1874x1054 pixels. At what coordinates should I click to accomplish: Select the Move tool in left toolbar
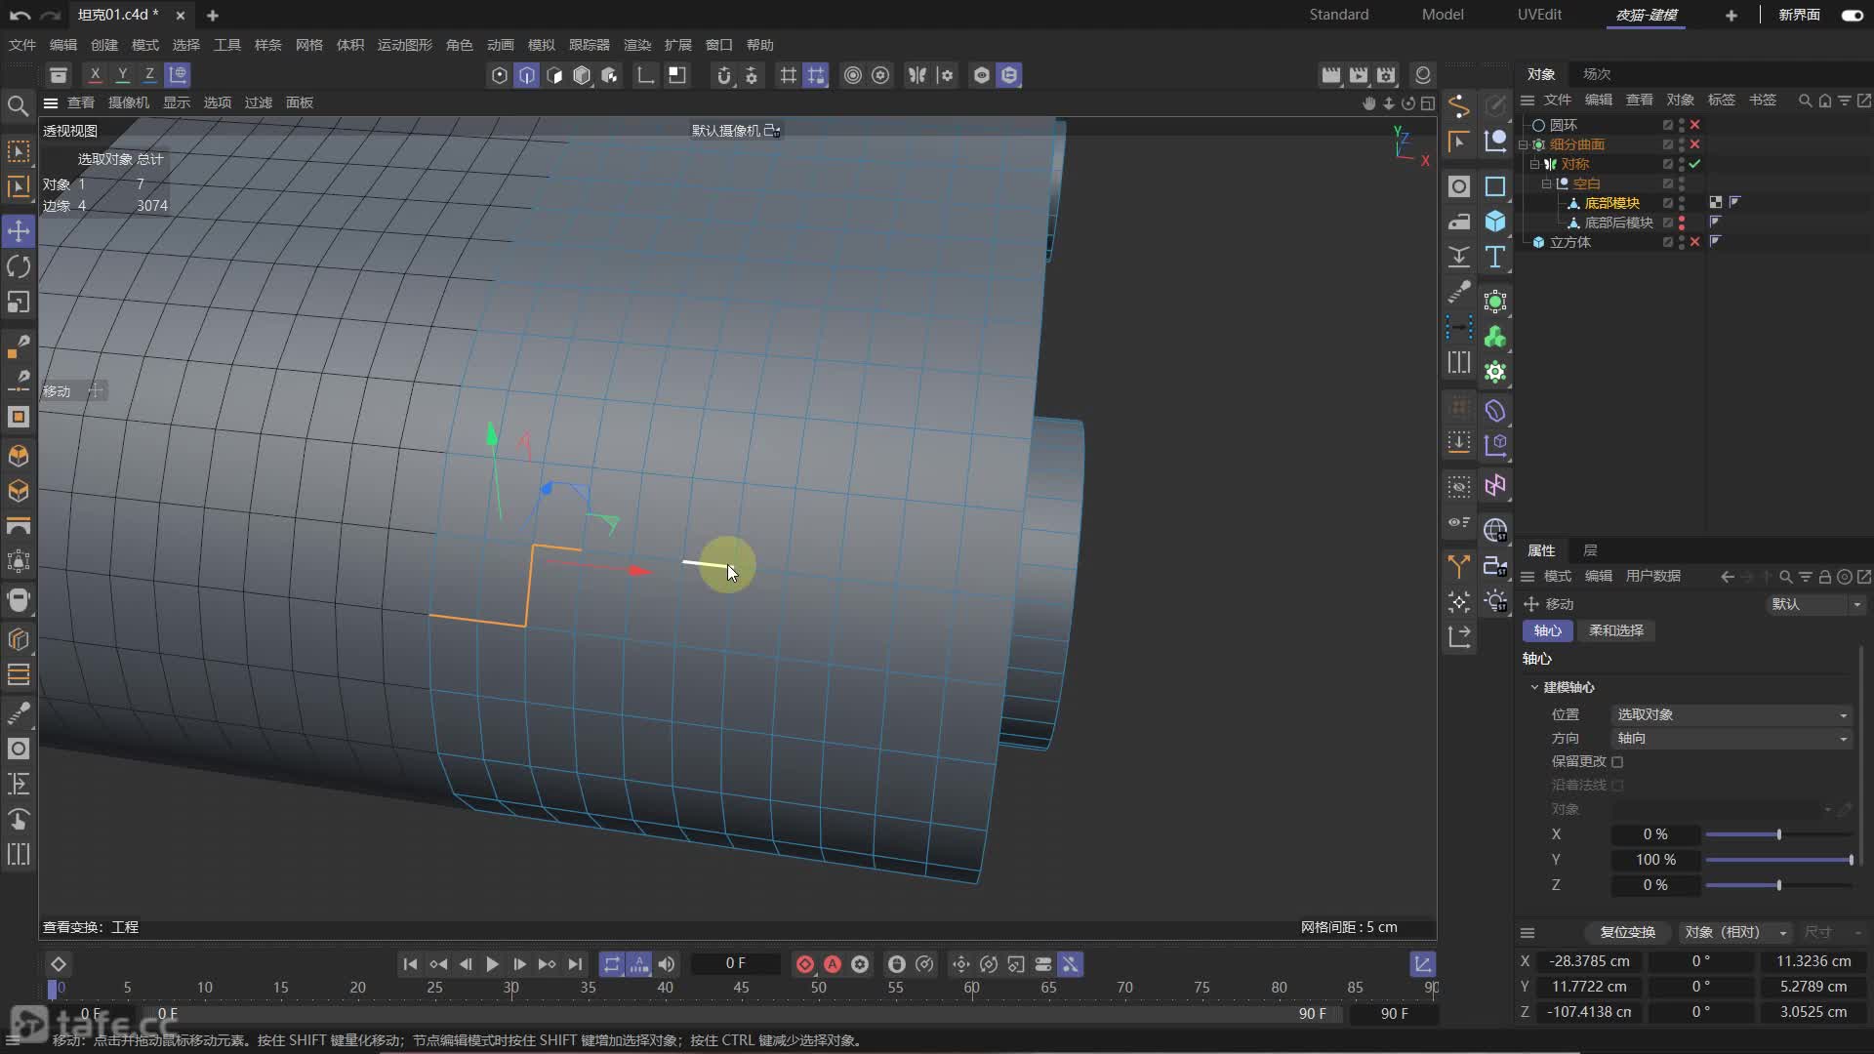tap(19, 231)
